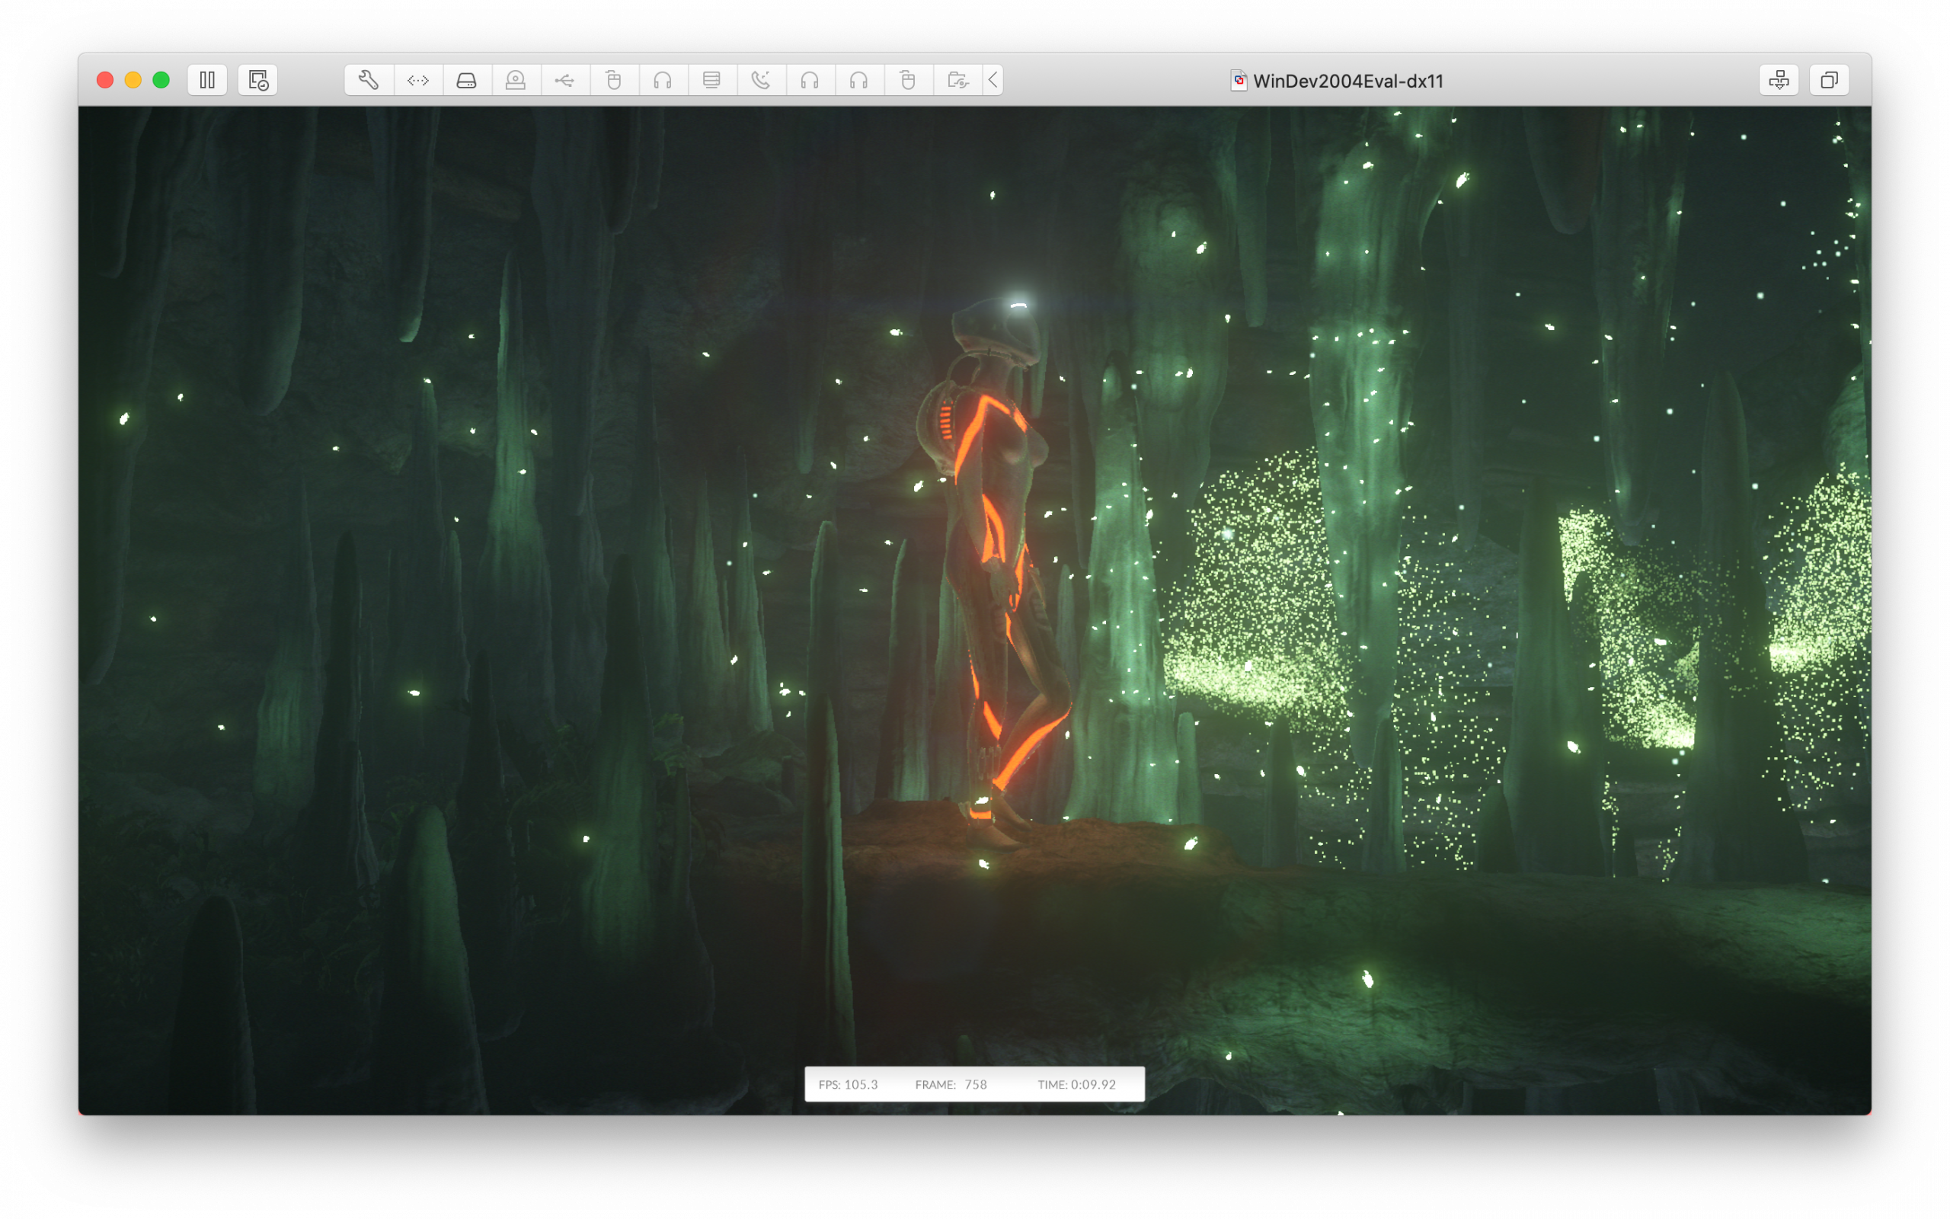Enter full screen with the green button

pos(161,80)
